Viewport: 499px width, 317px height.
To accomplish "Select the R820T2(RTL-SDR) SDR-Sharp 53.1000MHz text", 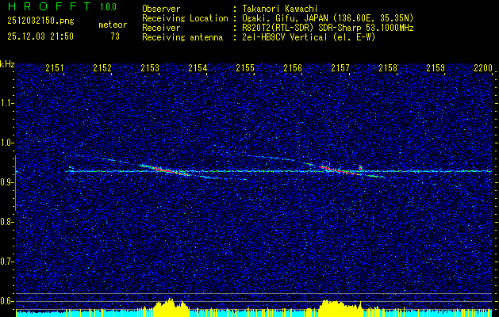I will tap(328, 28).
